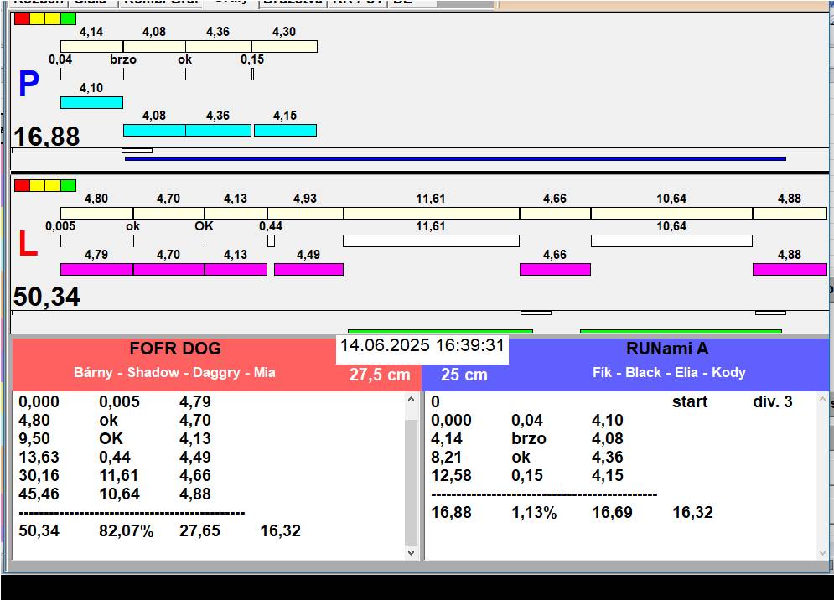Viewport: 834px width, 600px height.
Task: Open the Družstva tab
Action: coord(292,3)
